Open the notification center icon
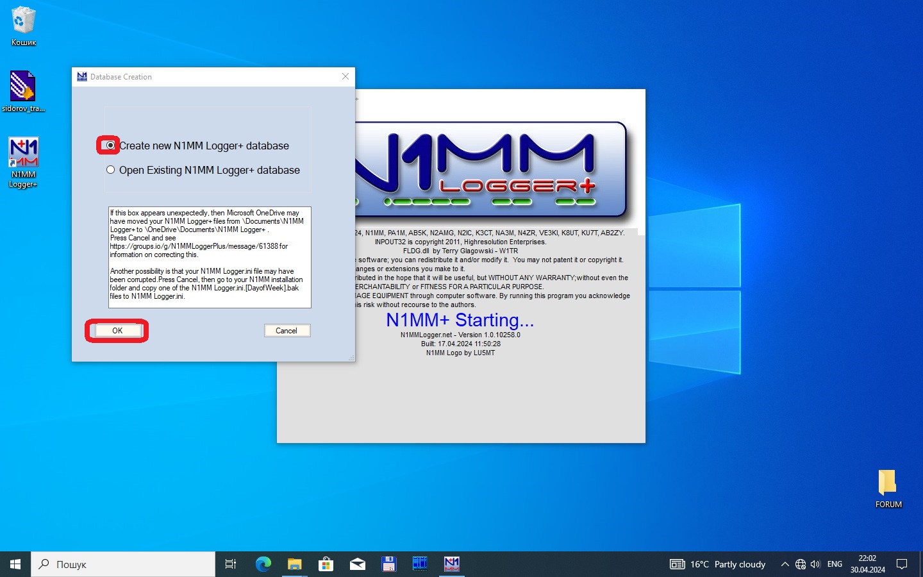The width and height of the screenshot is (923, 577). point(902,564)
